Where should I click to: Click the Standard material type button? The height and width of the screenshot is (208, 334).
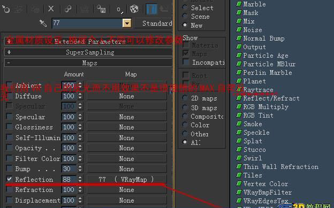154,23
